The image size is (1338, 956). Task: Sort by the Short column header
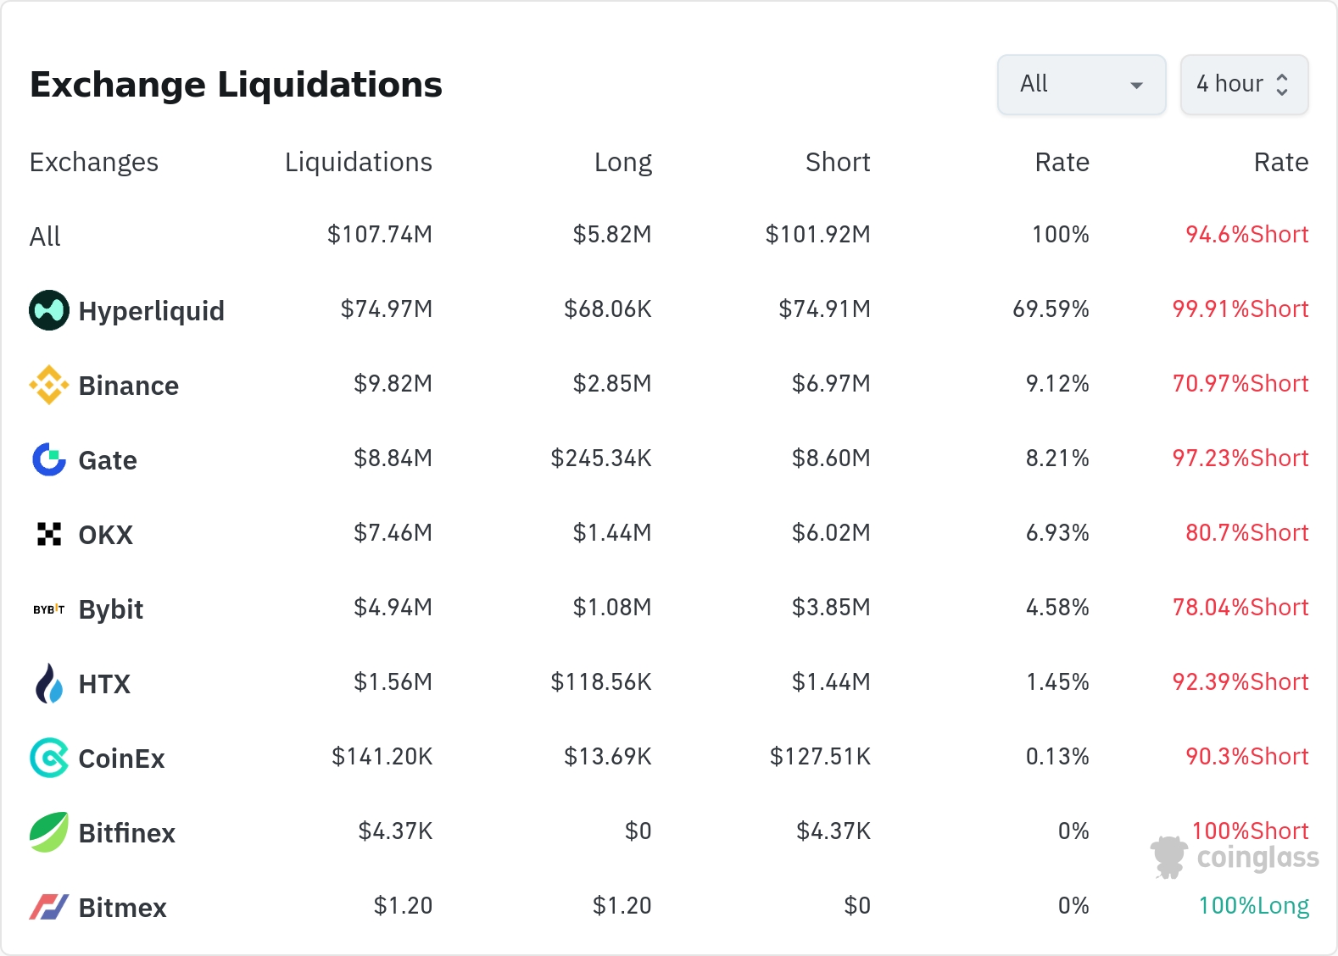[837, 162]
